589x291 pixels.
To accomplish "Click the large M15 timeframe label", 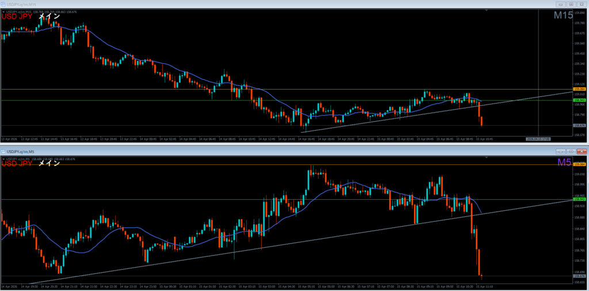I will (x=563, y=15).
